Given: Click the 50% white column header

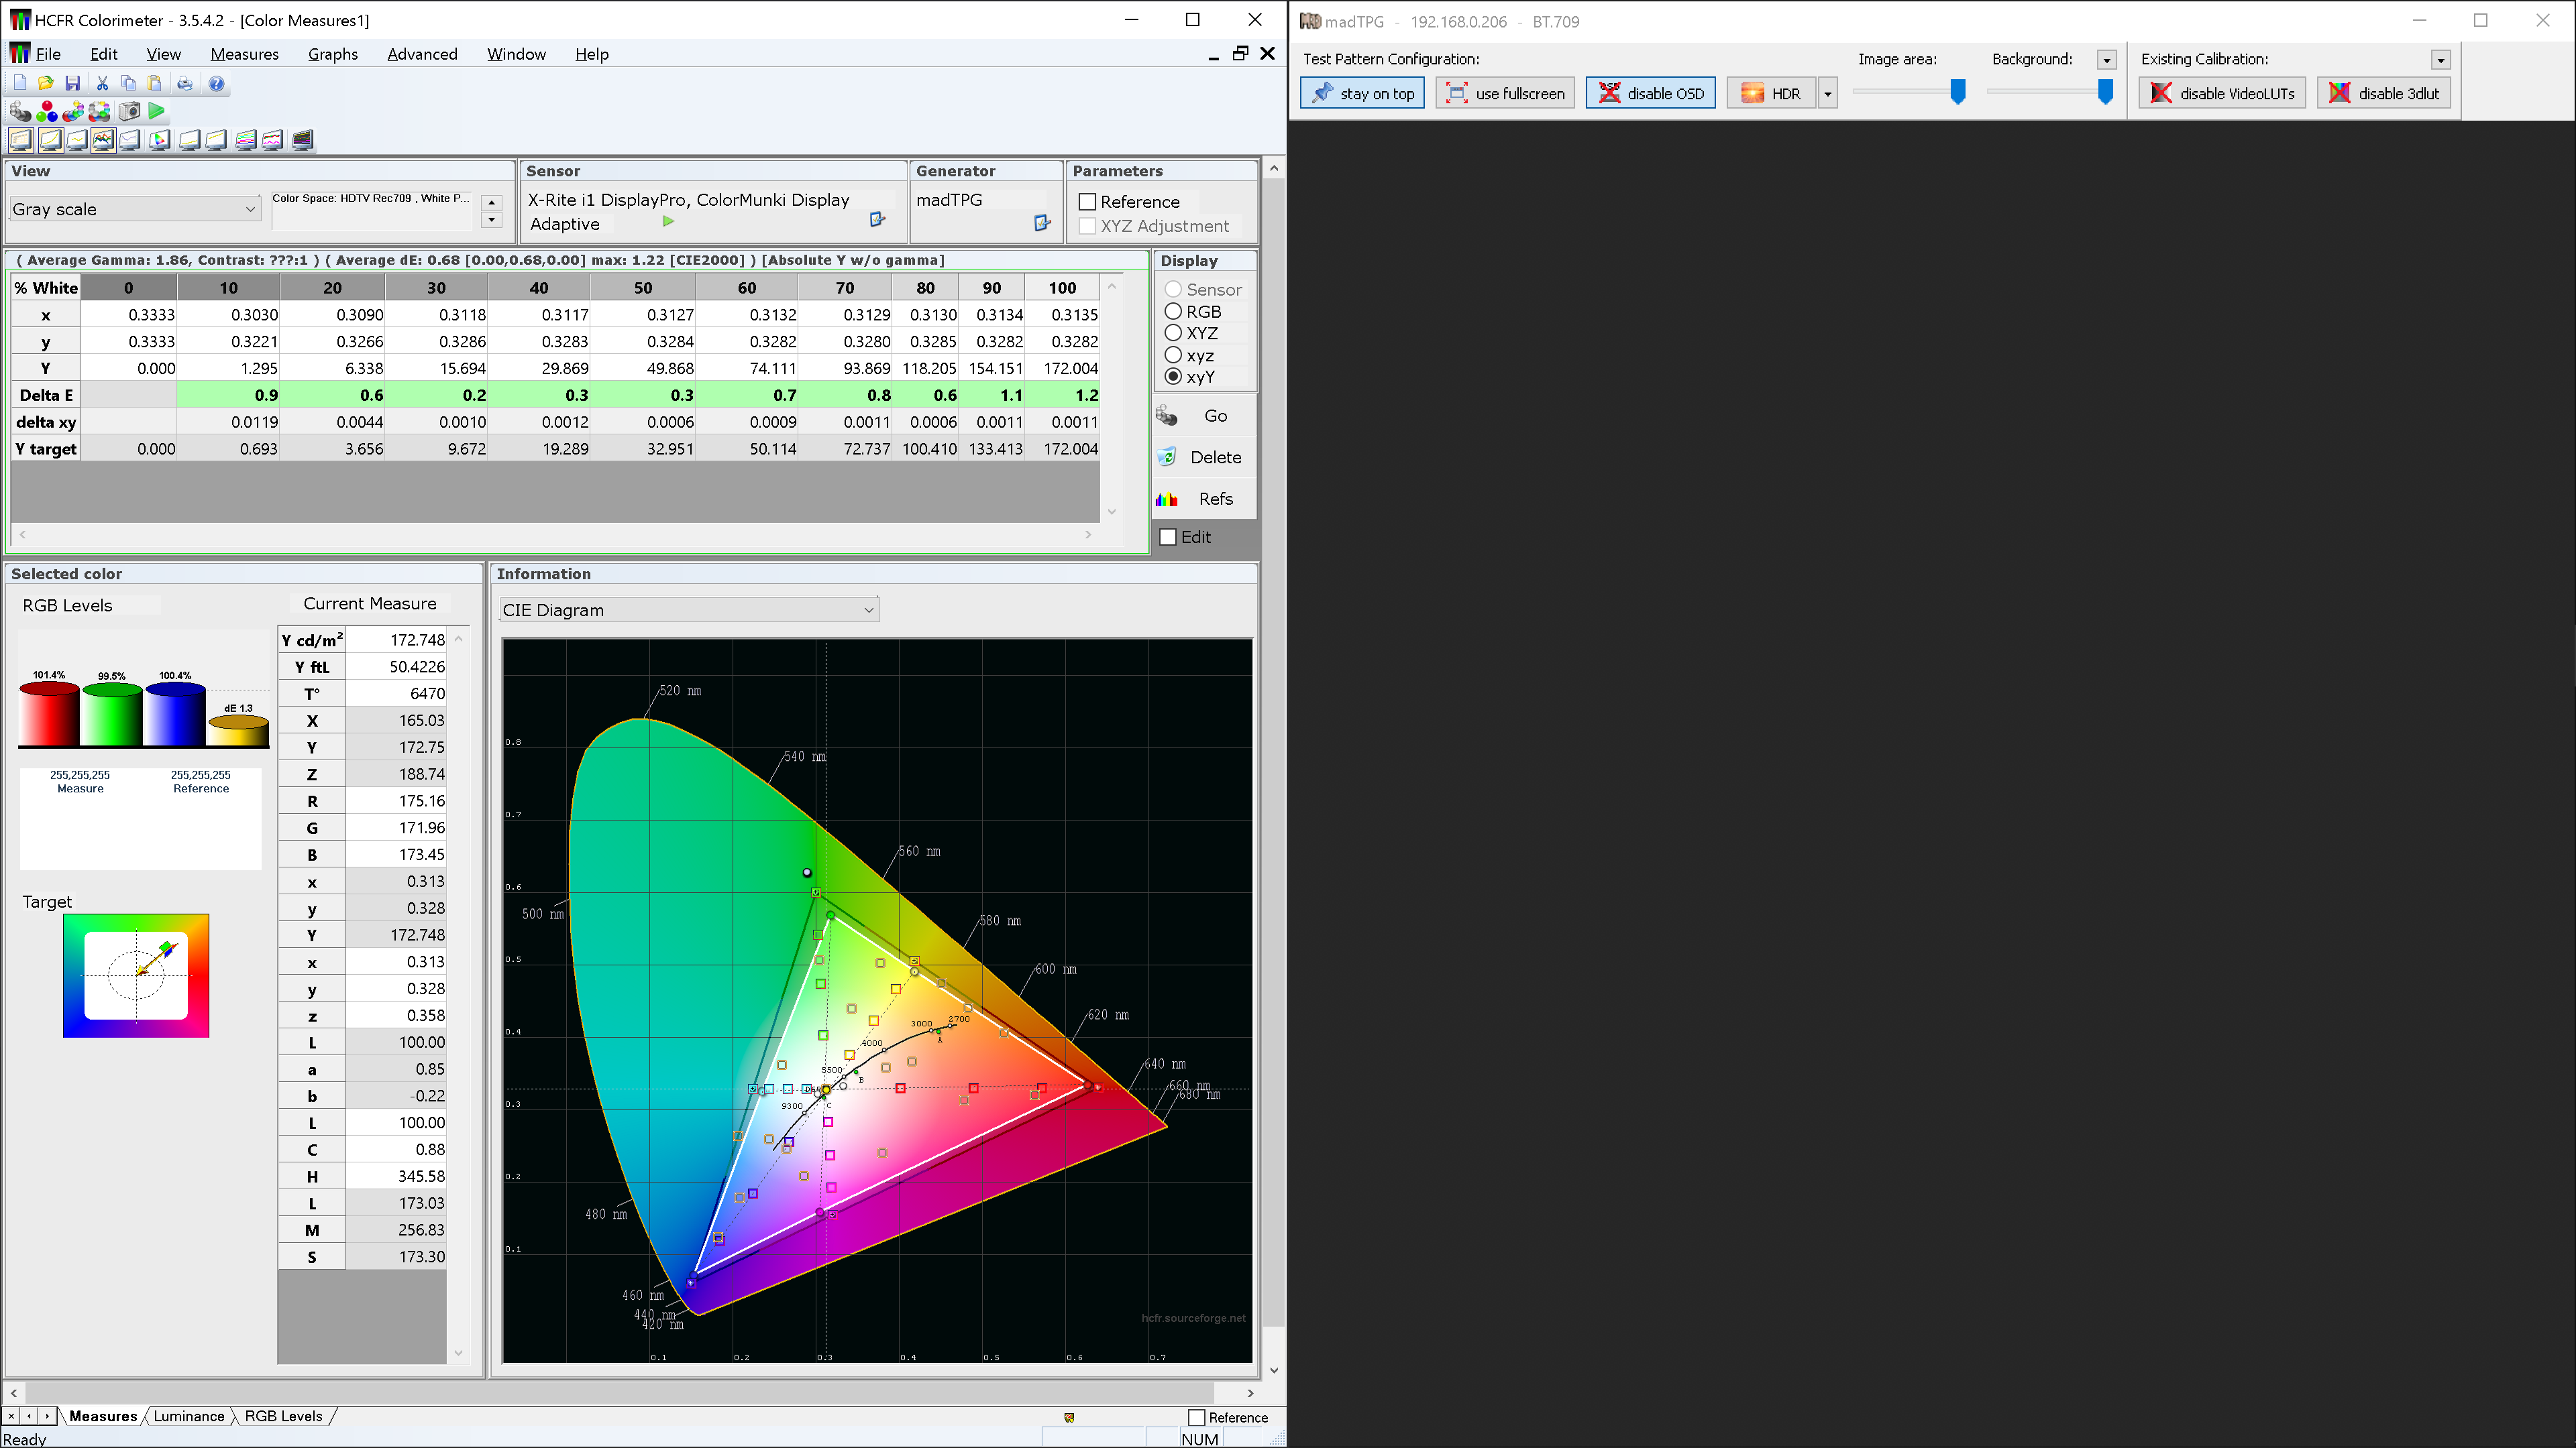Looking at the screenshot, I should [642, 288].
